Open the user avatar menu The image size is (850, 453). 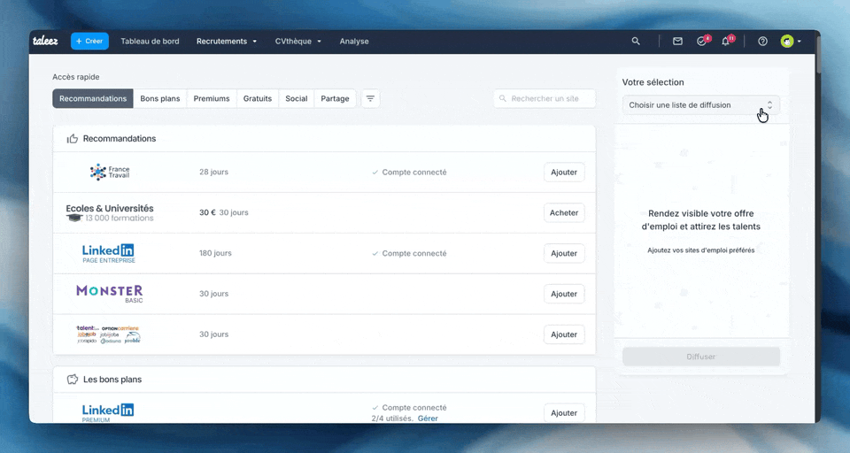pos(791,42)
